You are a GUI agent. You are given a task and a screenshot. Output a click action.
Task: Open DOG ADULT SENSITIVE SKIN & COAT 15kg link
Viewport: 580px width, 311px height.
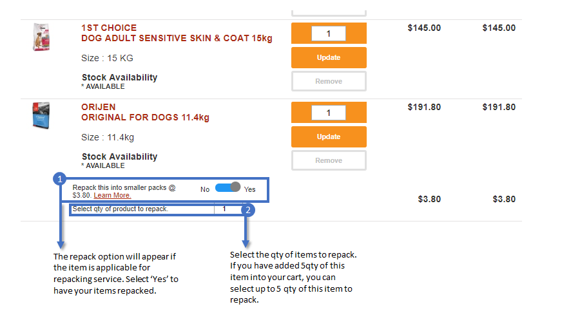(177, 38)
